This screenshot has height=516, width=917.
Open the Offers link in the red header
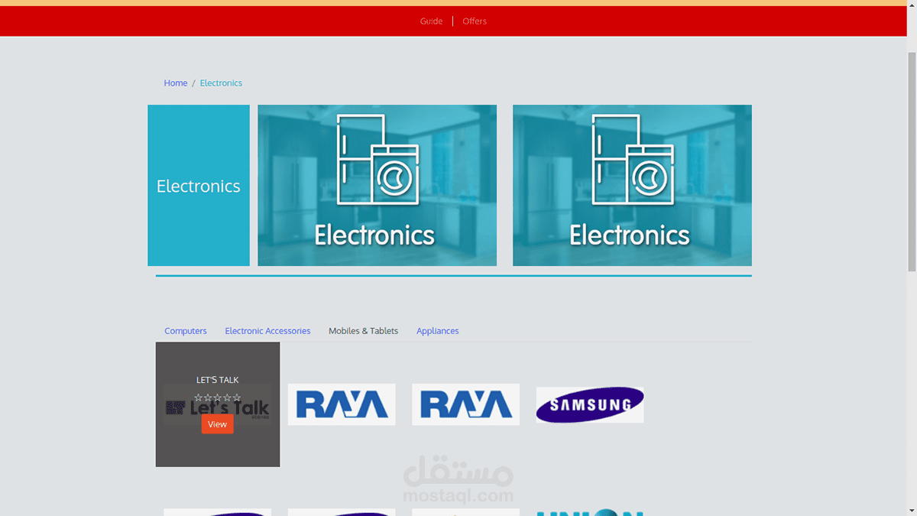click(475, 21)
